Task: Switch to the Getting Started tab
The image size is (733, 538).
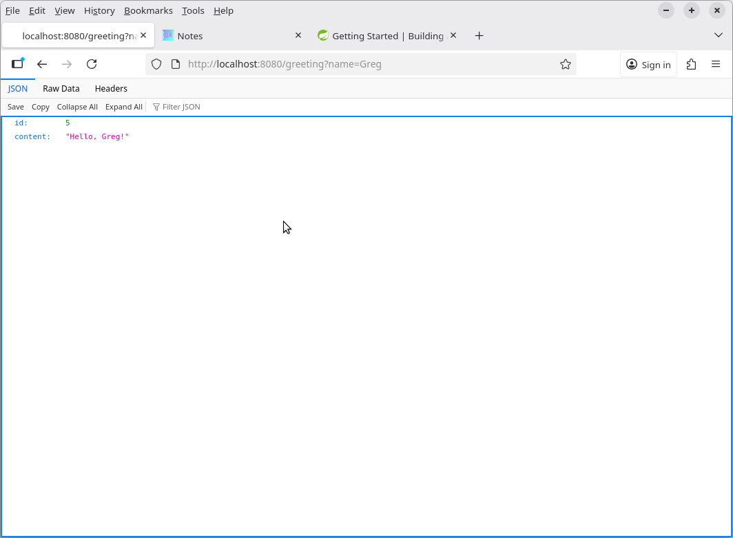Action: (x=386, y=36)
